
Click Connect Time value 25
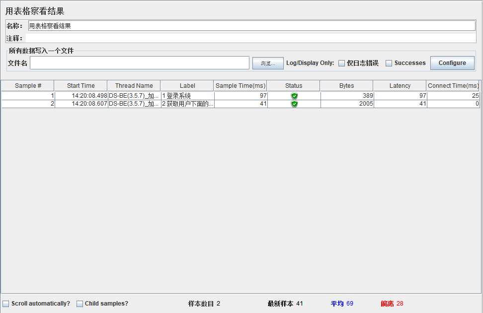pos(453,96)
